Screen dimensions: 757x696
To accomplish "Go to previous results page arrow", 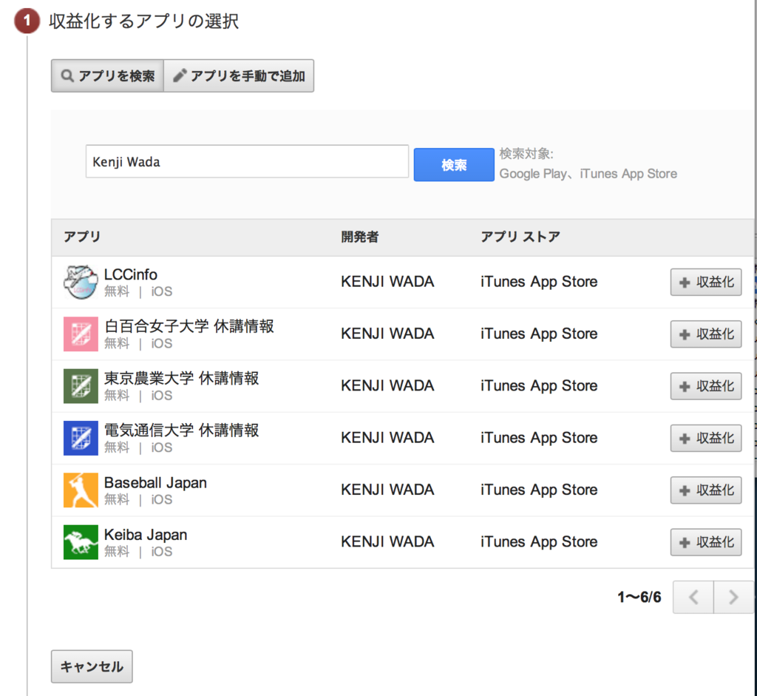I will [x=693, y=598].
